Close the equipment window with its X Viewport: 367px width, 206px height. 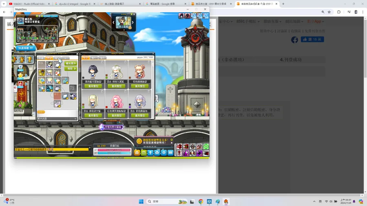(77, 54)
